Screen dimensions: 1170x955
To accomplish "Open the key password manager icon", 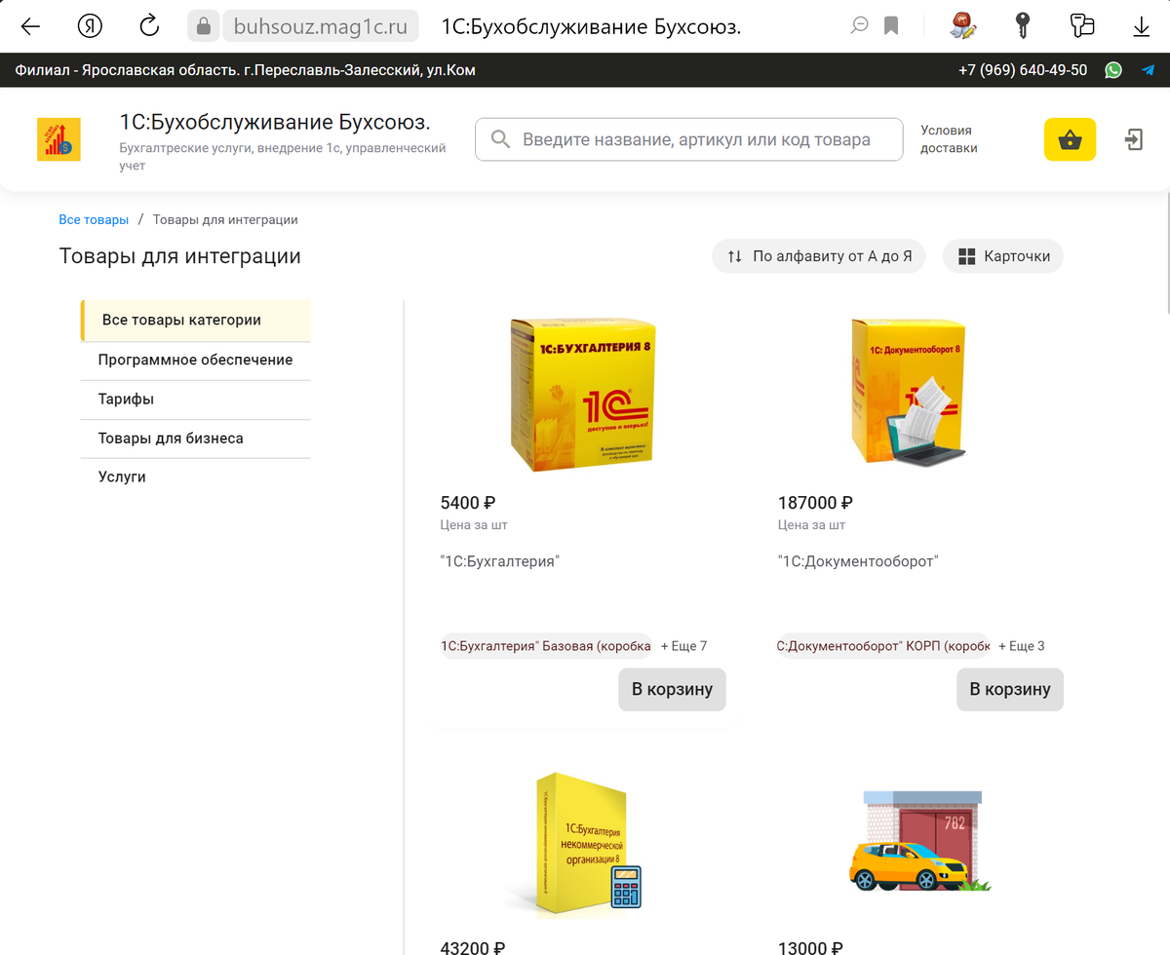I will 1023,26.
